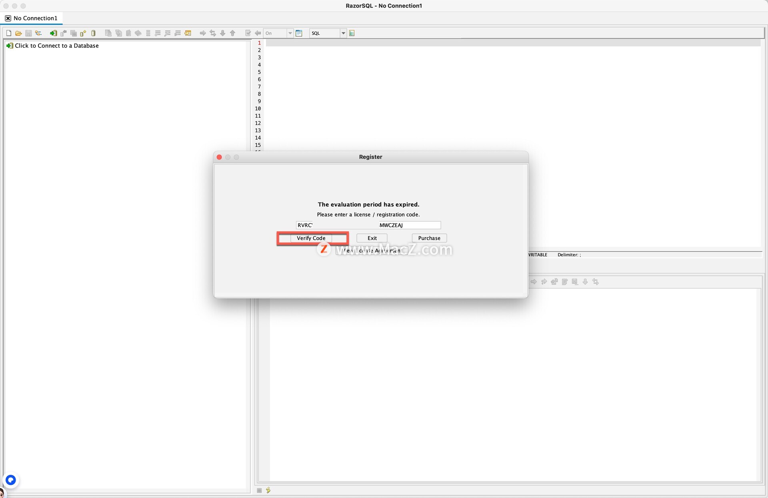Image resolution: width=768 pixels, height=498 pixels.
Task: Click the floppy save icon in results toolbar
Action: coord(575,282)
